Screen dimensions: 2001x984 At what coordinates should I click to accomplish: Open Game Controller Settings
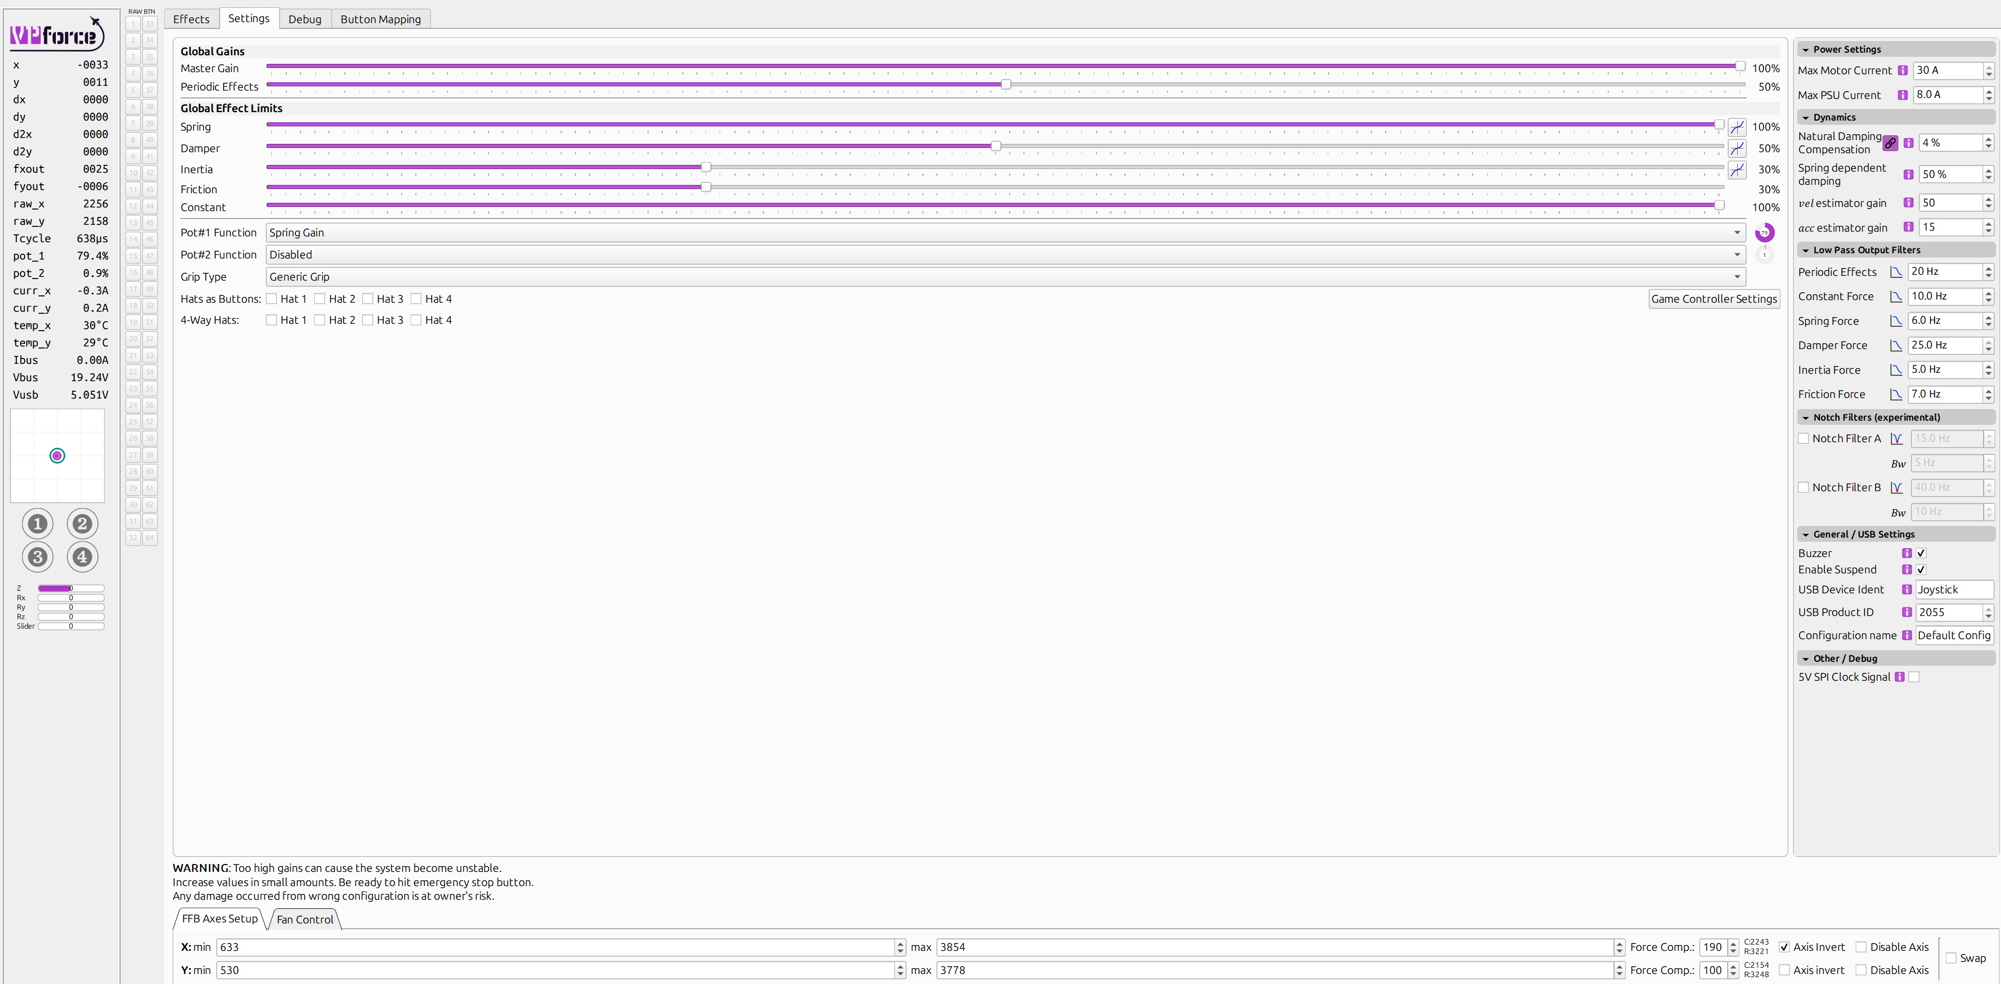(x=1714, y=299)
